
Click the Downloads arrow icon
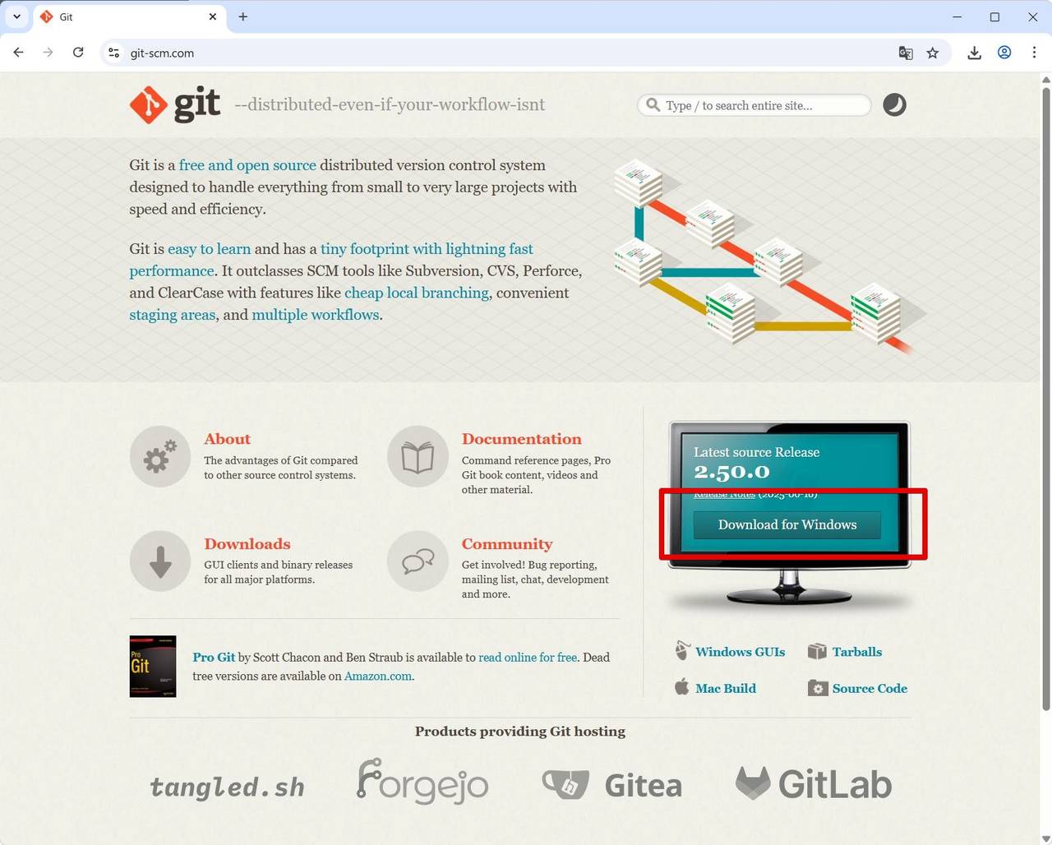click(x=160, y=561)
